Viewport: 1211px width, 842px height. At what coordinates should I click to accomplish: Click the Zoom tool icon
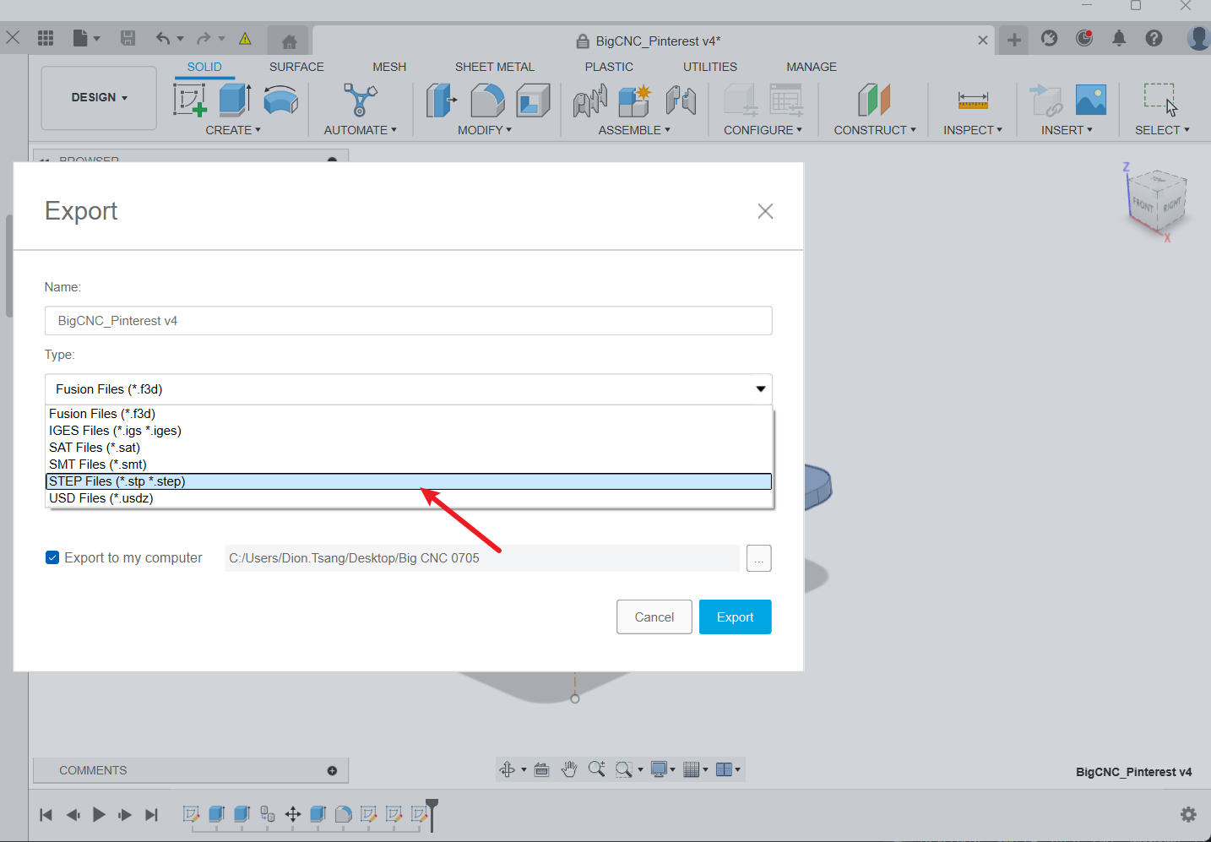(596, 769)
